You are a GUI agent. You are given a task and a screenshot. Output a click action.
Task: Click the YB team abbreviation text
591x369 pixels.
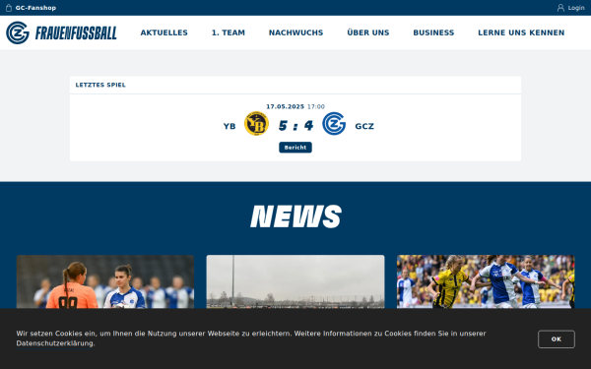point(230,126)
